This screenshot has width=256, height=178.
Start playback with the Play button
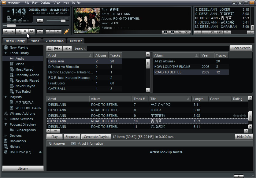pos(12,31)
